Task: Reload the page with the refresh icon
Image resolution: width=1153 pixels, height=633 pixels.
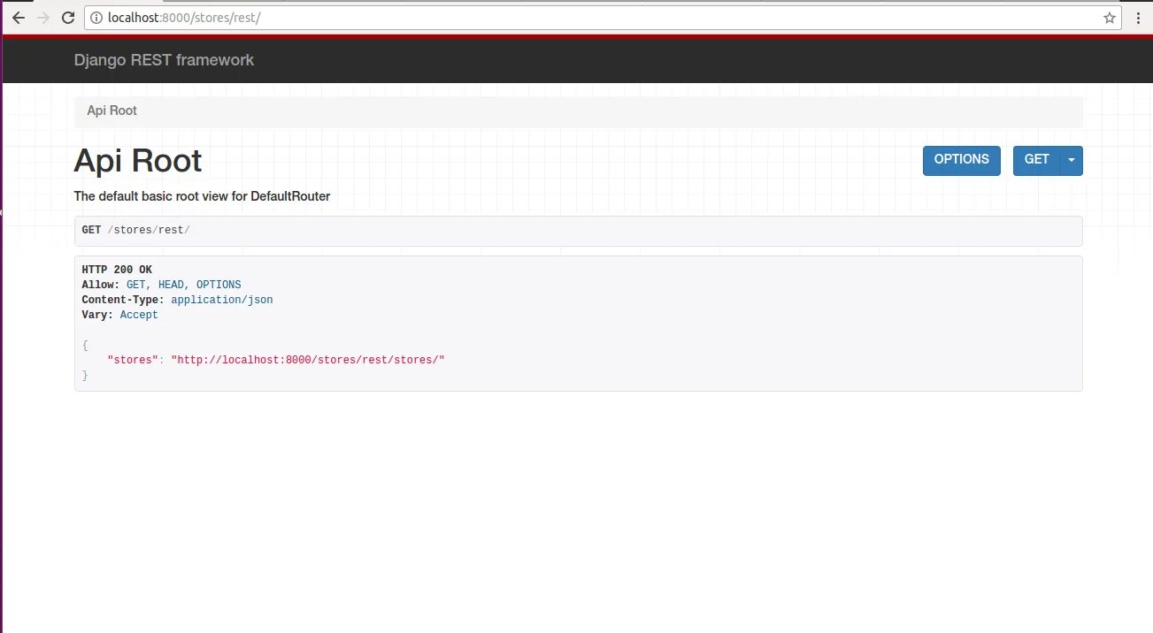Action: (70, 18)
